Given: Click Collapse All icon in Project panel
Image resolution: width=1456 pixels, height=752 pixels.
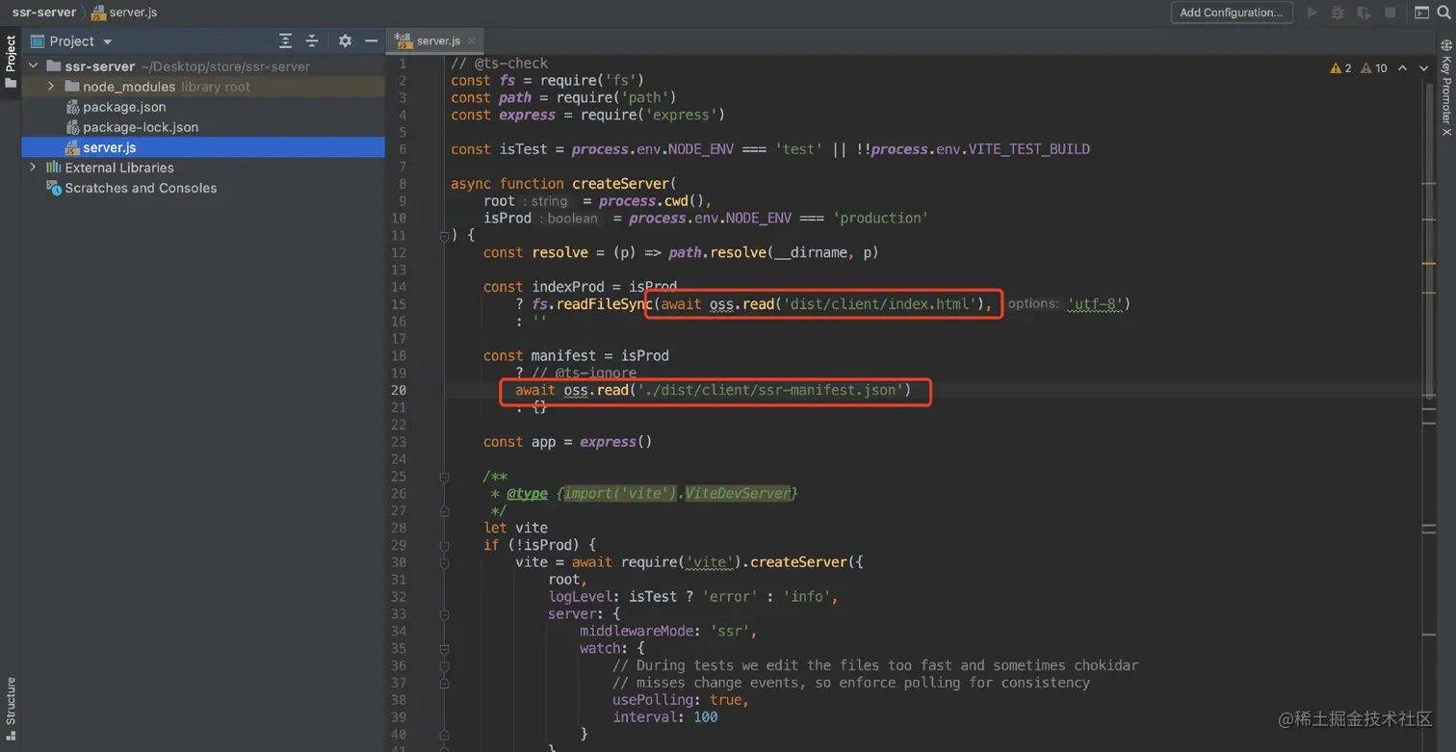Looking at the screenshot, I should (x=312, y=41).
